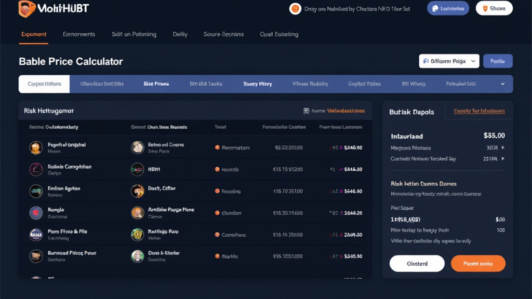Select the Cryptoritiotuns tab
This screenshot has width=532, height=299.
tap(44, 84)
